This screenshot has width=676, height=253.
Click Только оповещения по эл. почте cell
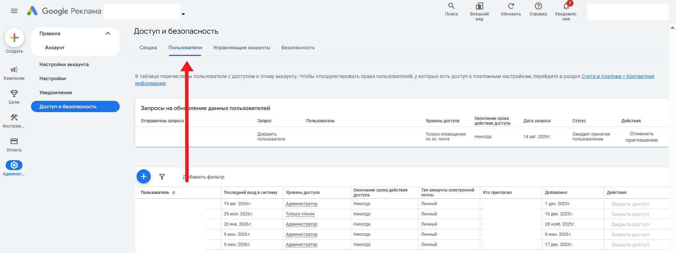click(445, 137)
